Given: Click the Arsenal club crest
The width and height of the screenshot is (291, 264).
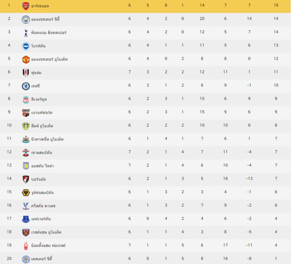Looking at the screenshot, I should click(x=26, y=6).
